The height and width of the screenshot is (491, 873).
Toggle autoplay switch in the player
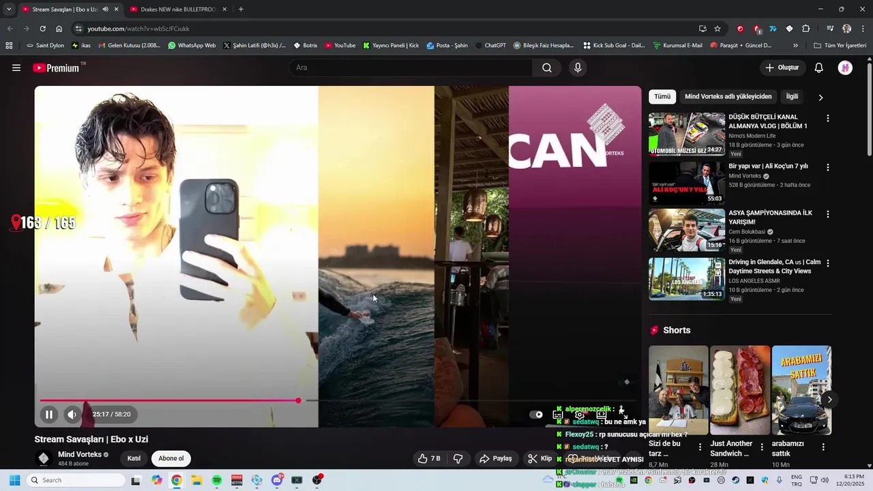coord(536,415)
